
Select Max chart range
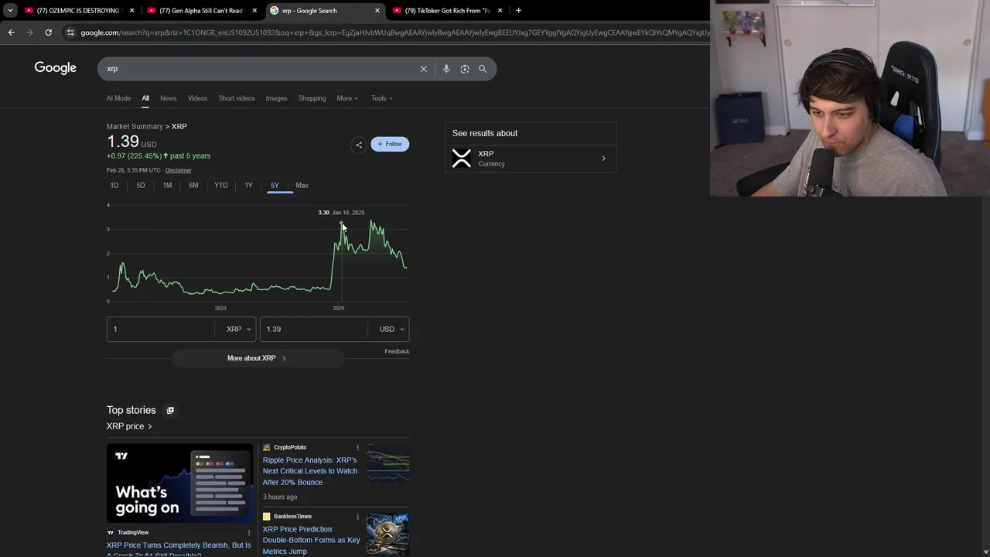(x=302, y=186)
